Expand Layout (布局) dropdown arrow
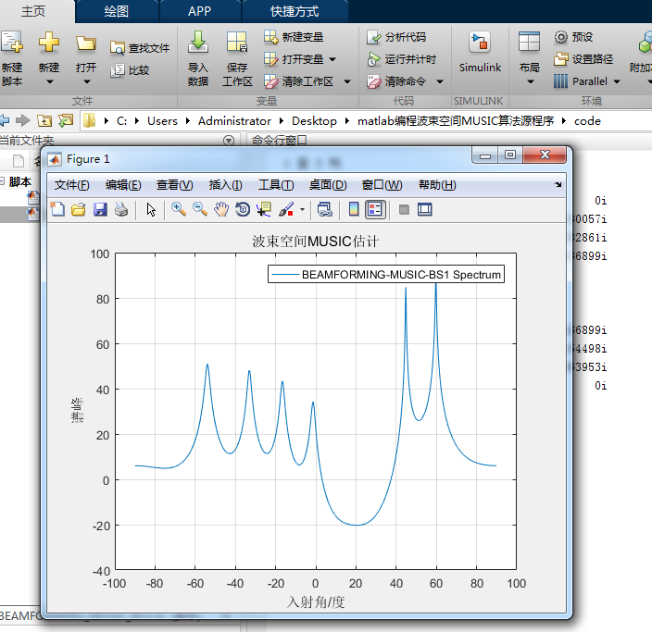This screenshot has width=652, height=632. (530, 81)
